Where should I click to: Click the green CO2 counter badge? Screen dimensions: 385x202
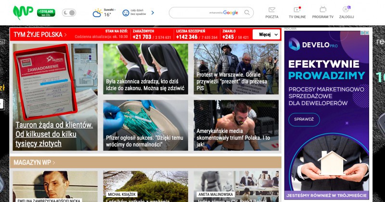pos(46,12)
